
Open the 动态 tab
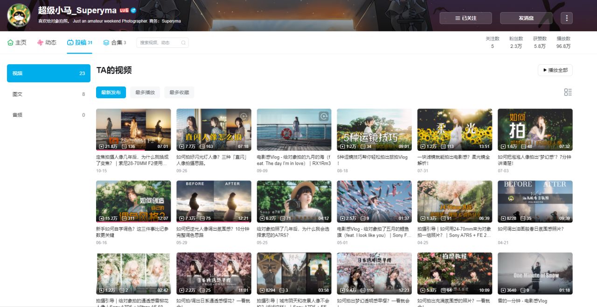click(47, 42)
